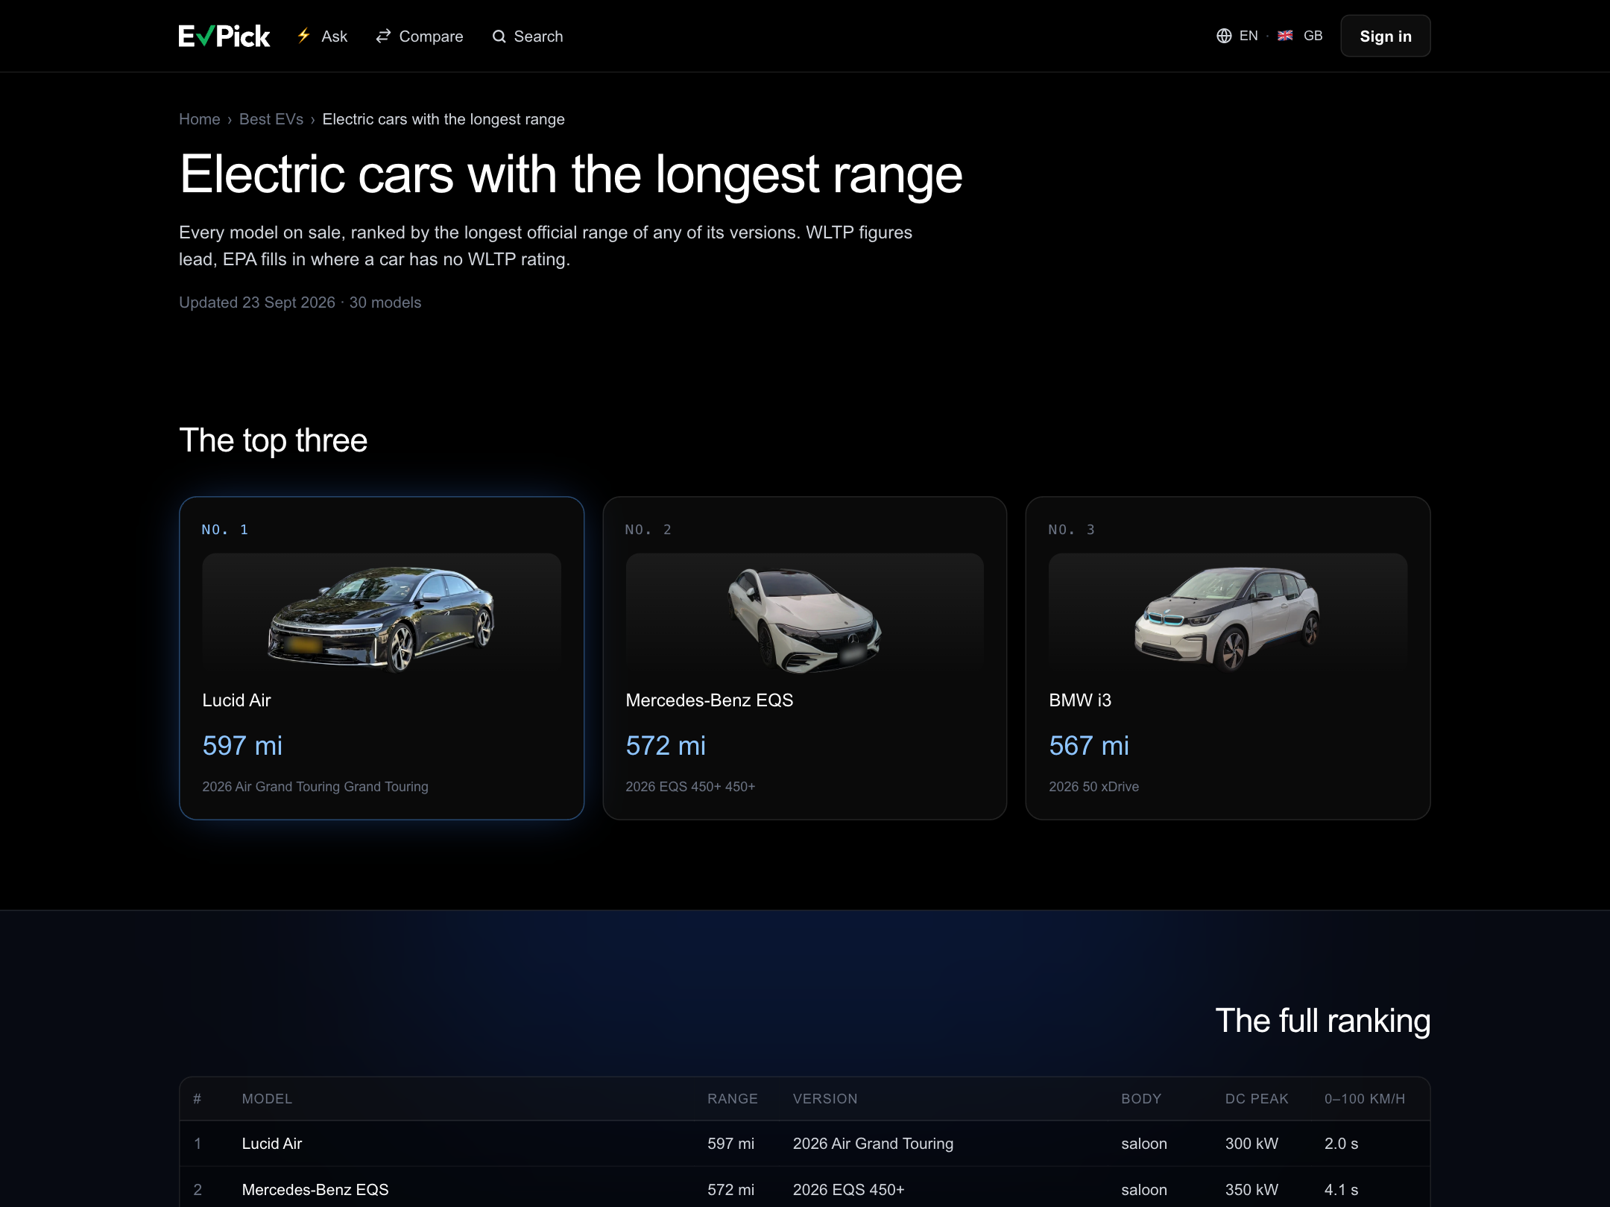Click the Search magnifier icon

pyautogui.click(x=499, y=37)
